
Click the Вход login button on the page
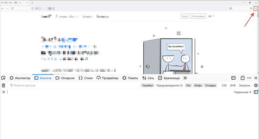pos(185,16)
